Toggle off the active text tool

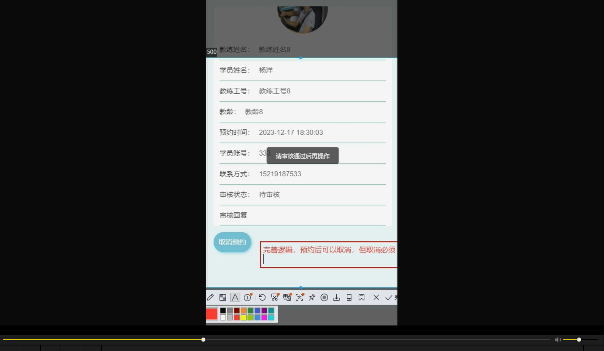coord(235,297)
